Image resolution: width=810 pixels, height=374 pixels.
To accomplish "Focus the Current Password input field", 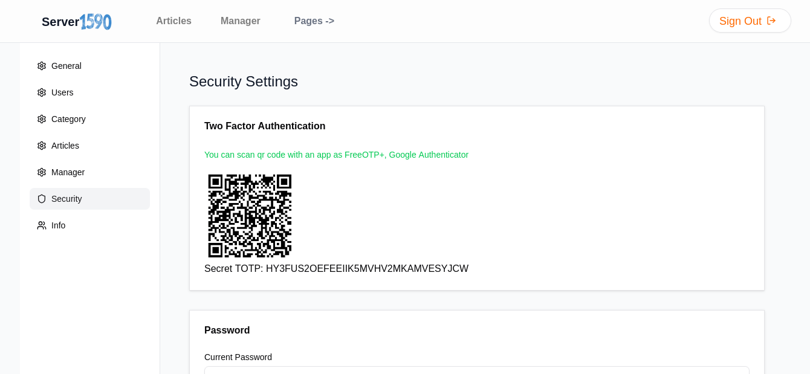I will (476, 370).
